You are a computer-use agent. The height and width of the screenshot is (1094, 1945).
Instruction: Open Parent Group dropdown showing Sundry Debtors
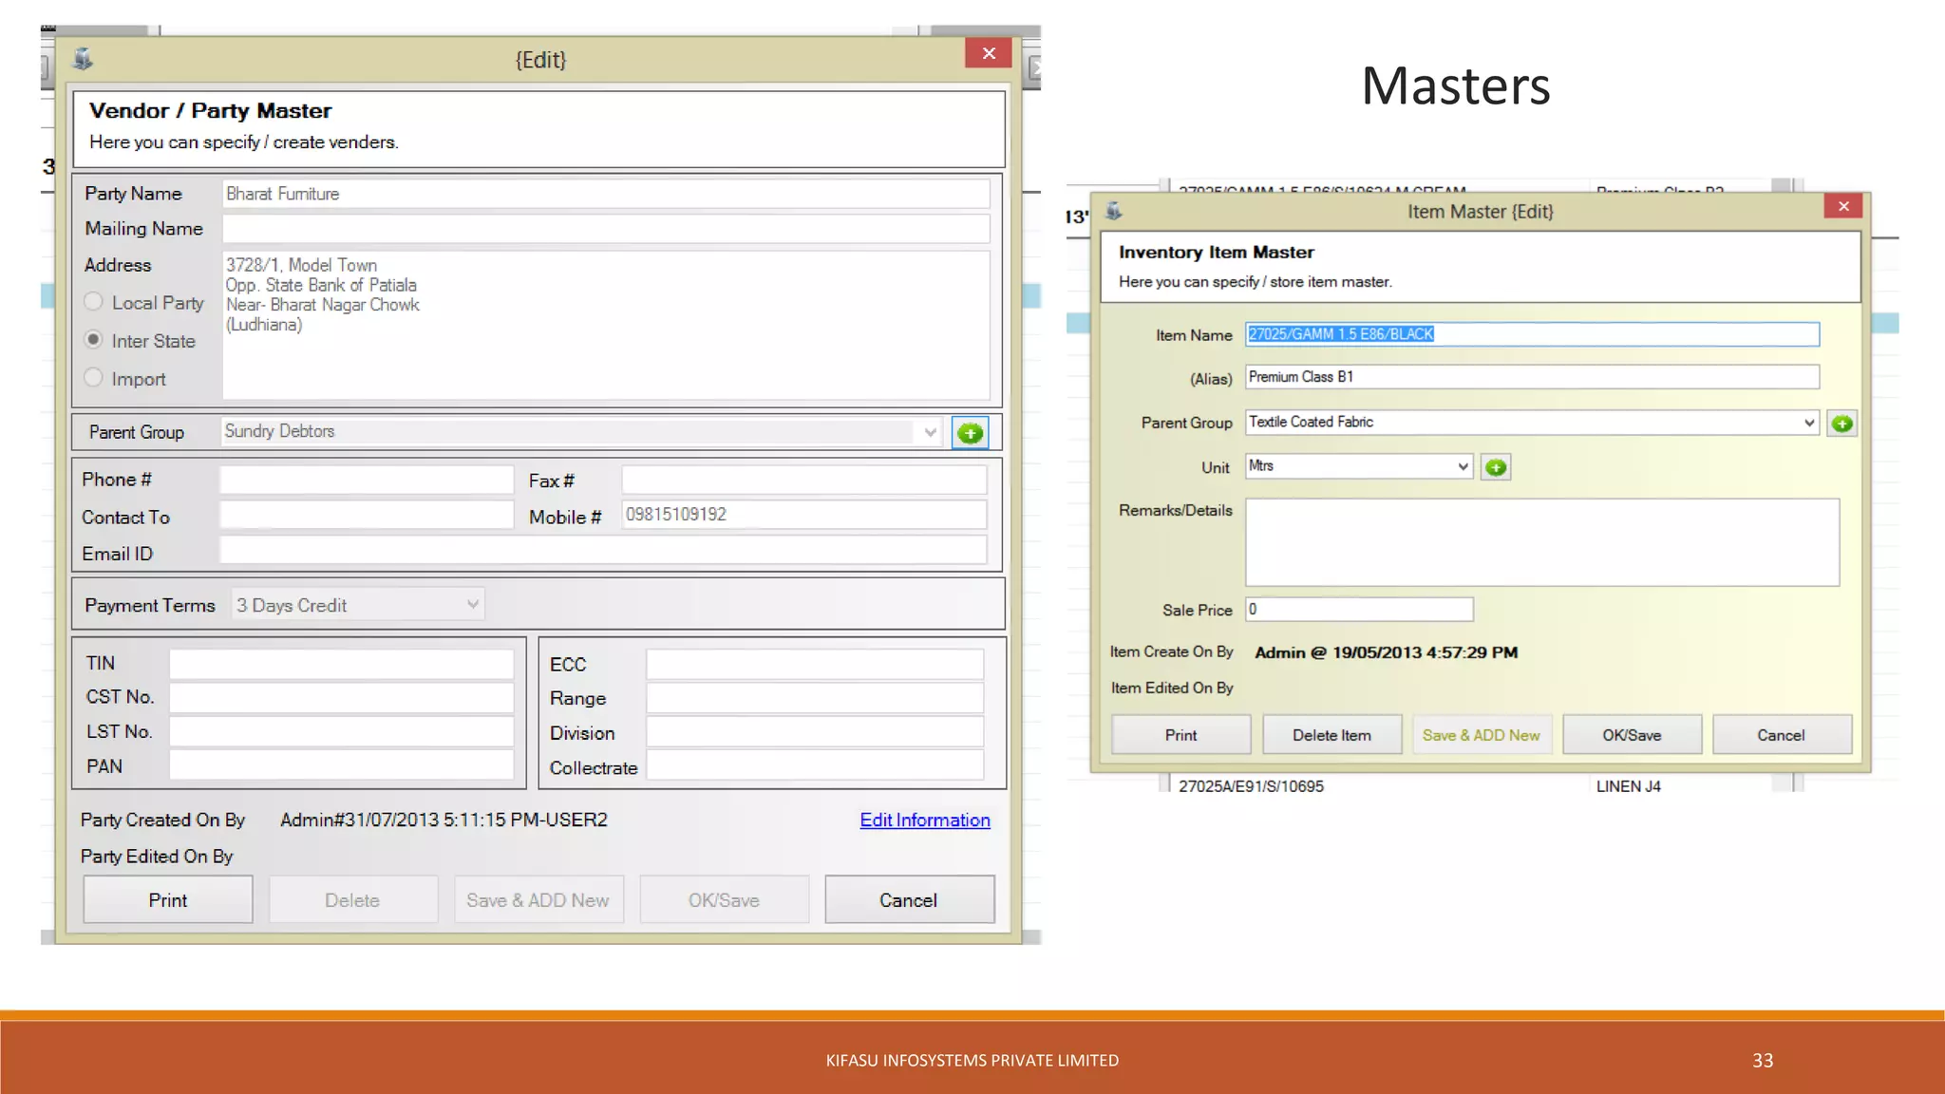(930, 432)
